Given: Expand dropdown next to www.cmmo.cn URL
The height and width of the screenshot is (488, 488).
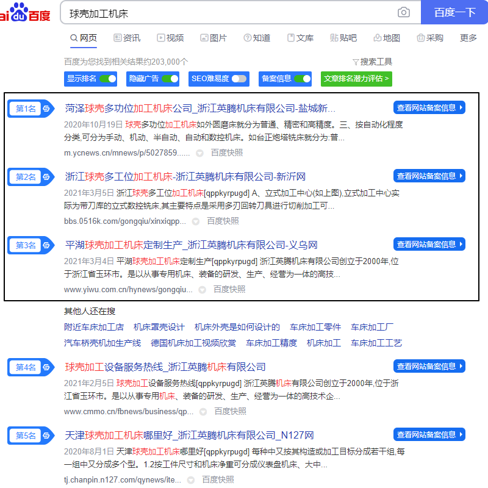Looking at the screenshot, I should [203, 412].
